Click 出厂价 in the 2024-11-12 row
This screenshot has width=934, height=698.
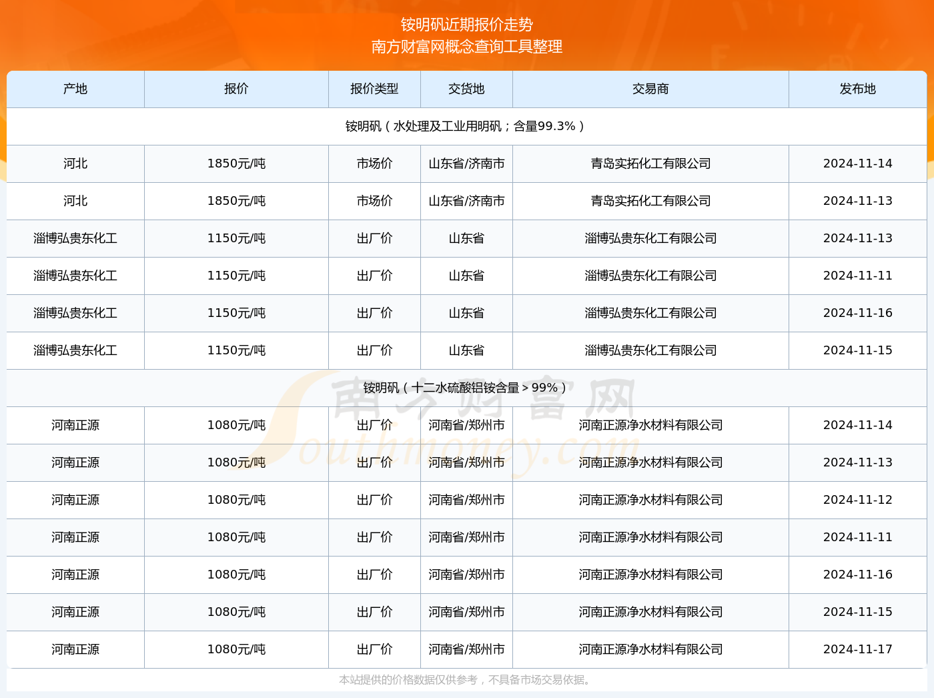coord(374,500)
